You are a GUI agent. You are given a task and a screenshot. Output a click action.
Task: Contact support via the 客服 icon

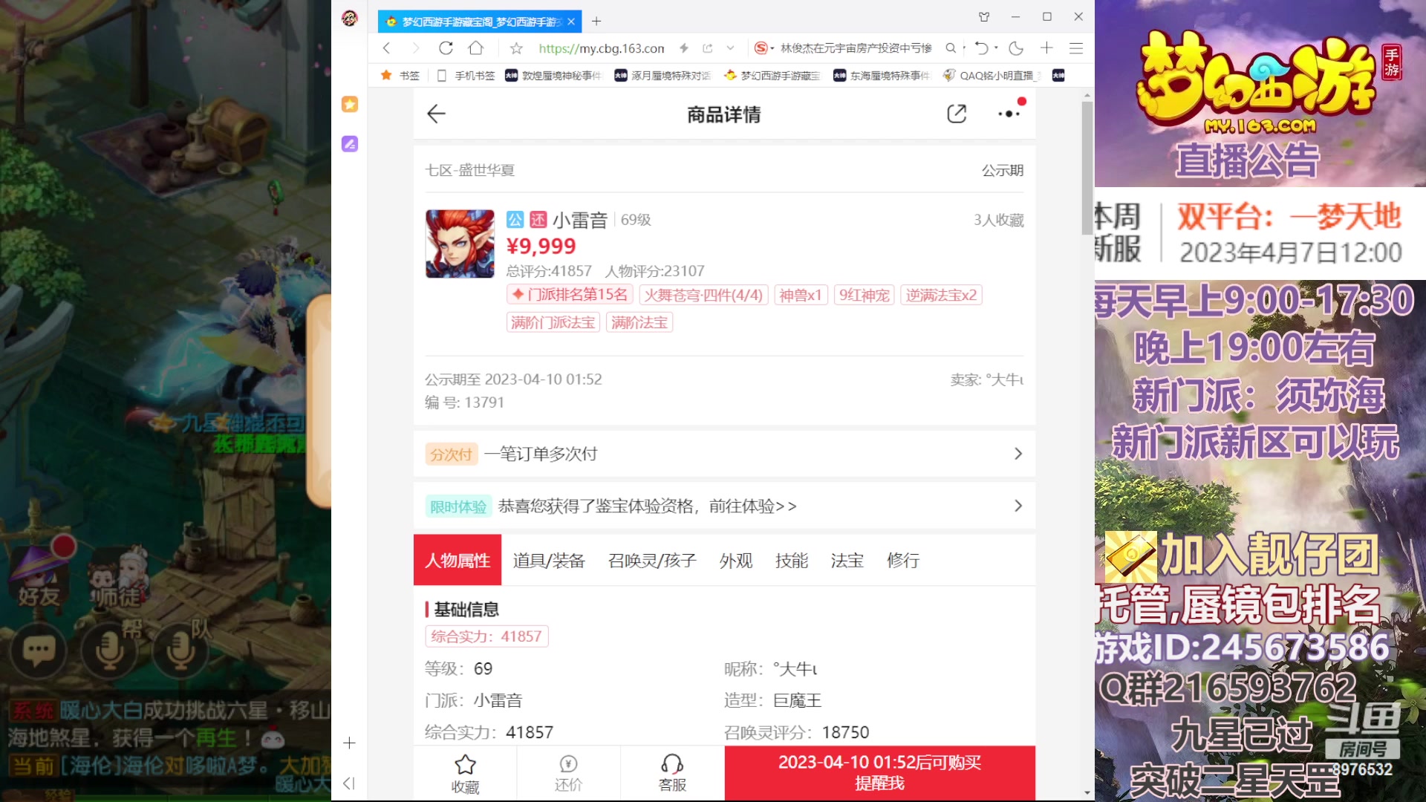tap(672, 774)
